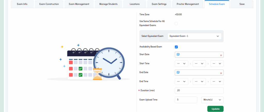Click into the Duration (min) field
The height and width of the screenshot is (112, 264).
[199, 91]
